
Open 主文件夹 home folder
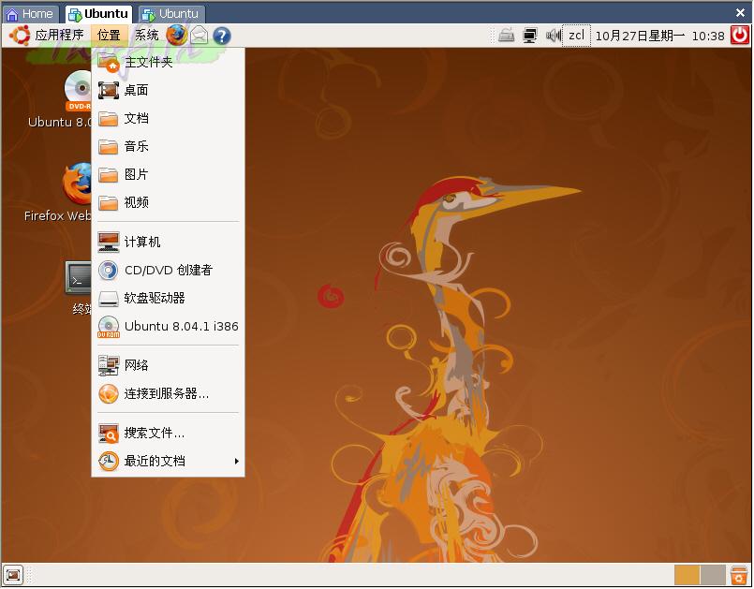(169, 62)
